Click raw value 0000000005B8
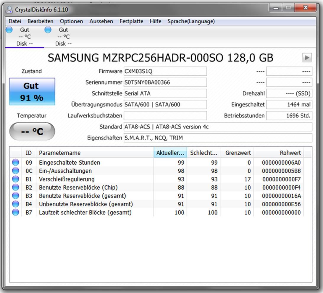 281,171
